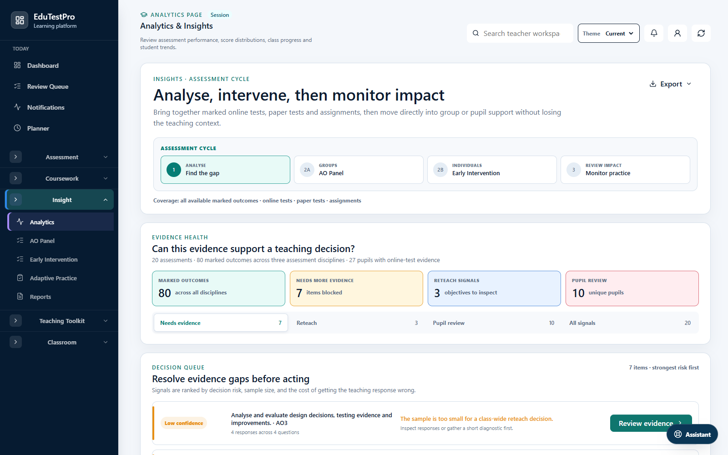Click the Pupil Review 10 card
Viewport: 728px width, 455px height.
[x=632, y=288]
